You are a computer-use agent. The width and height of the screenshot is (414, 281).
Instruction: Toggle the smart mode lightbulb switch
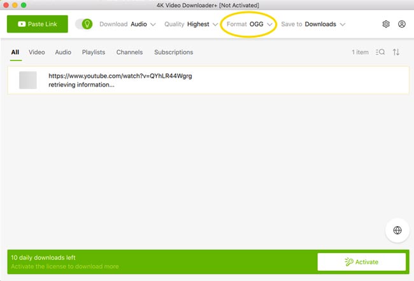(x=83, y=24)
